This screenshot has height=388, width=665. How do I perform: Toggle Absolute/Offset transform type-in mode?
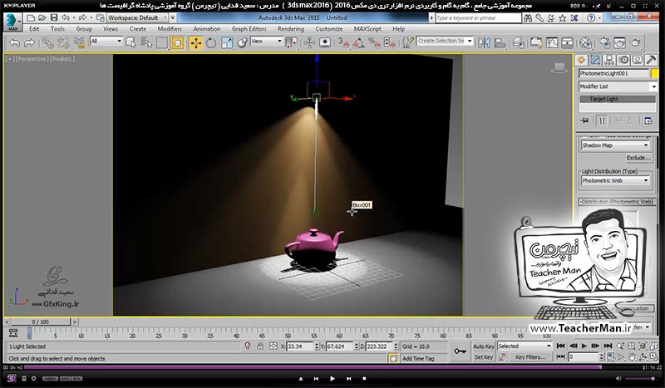(273, 346)
